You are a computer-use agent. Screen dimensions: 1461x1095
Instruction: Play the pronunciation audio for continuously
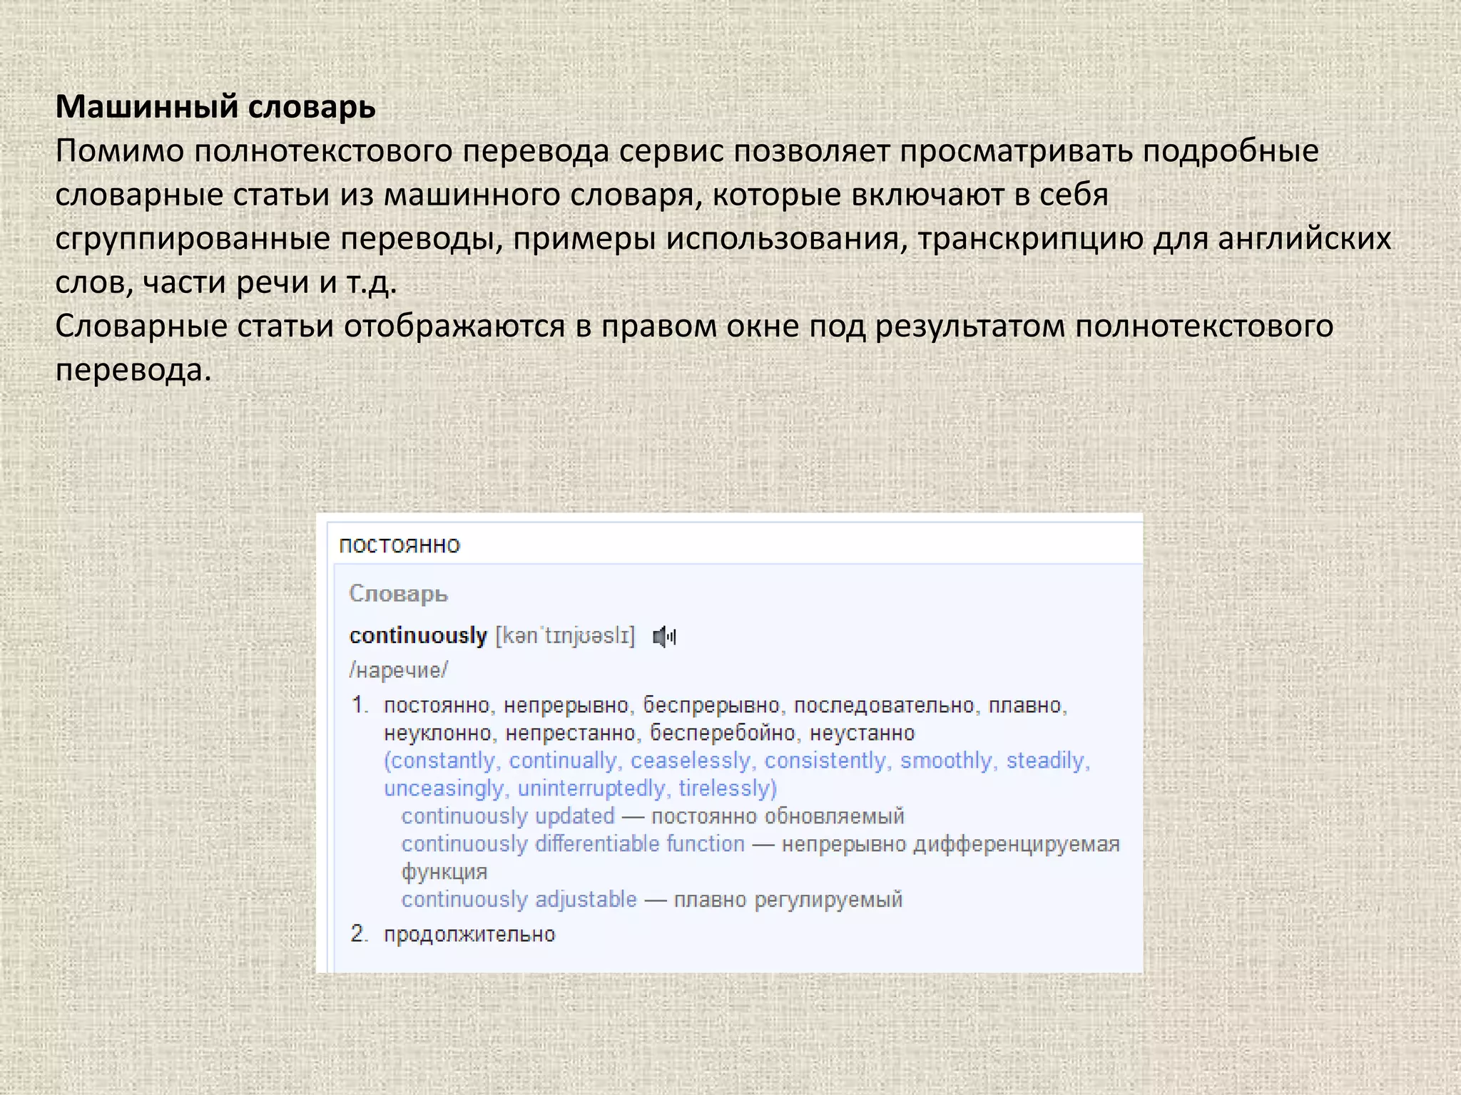click(x=664, y=636)
